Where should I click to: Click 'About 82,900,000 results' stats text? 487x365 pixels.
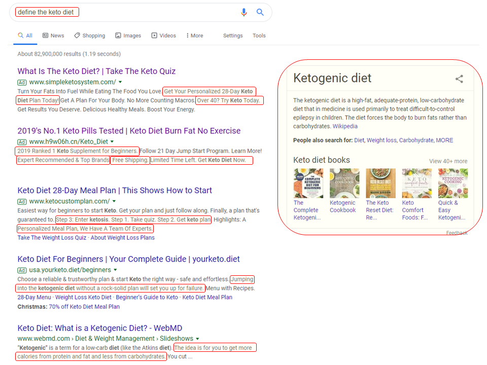click(x=69, y=54)
